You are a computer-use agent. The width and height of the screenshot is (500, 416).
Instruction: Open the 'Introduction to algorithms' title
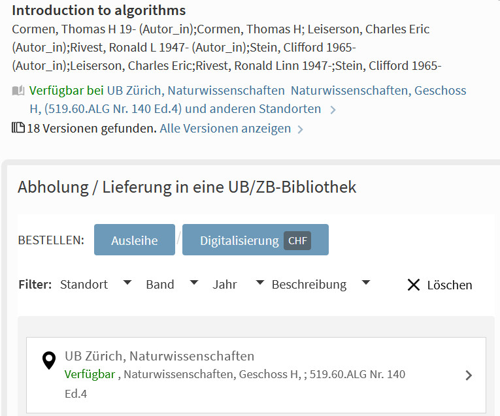99,10
